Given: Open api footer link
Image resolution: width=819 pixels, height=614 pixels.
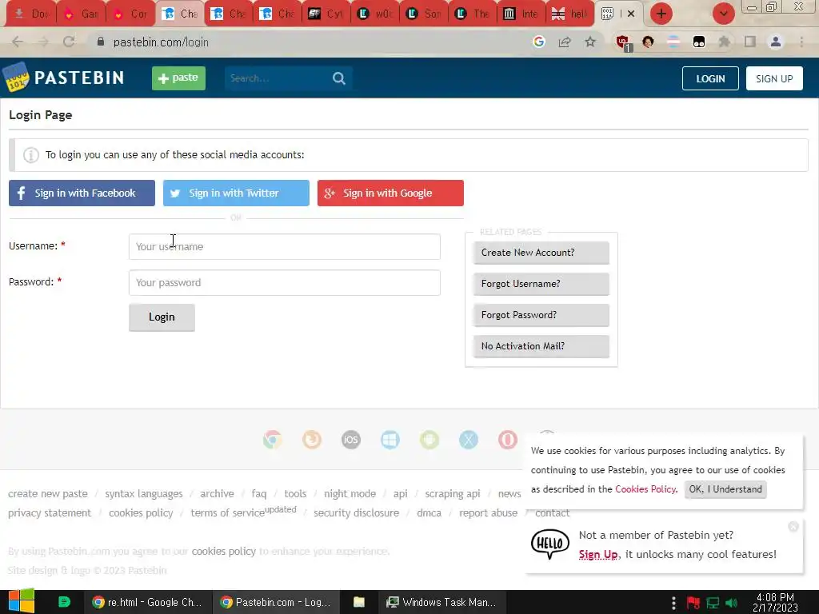Looking at the screenshot, I should point(400,494).
